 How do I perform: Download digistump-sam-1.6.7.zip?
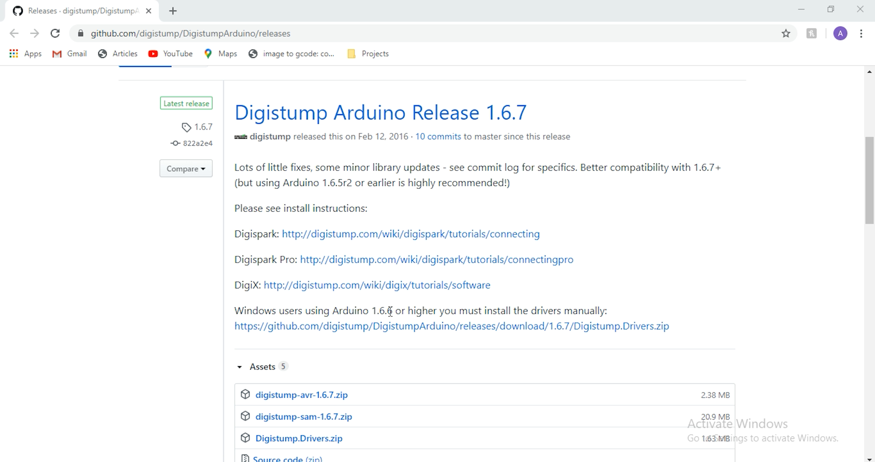coord(304,416)
